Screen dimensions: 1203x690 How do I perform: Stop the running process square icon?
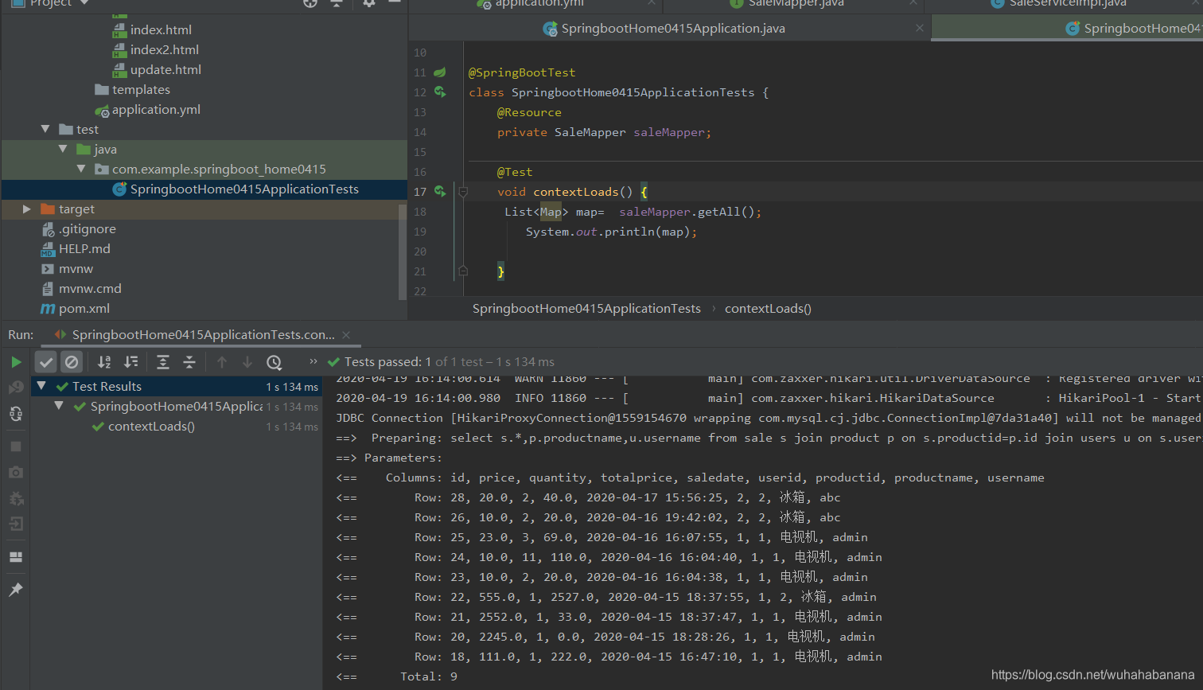click(x=16, y=446)
